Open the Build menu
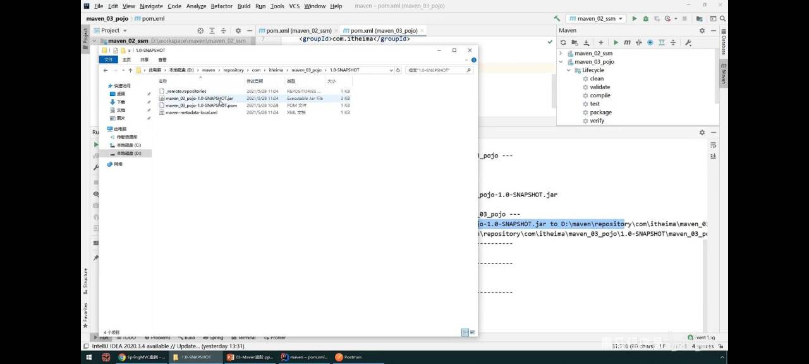The image size is (809, 364). click(x=244, y=6)
